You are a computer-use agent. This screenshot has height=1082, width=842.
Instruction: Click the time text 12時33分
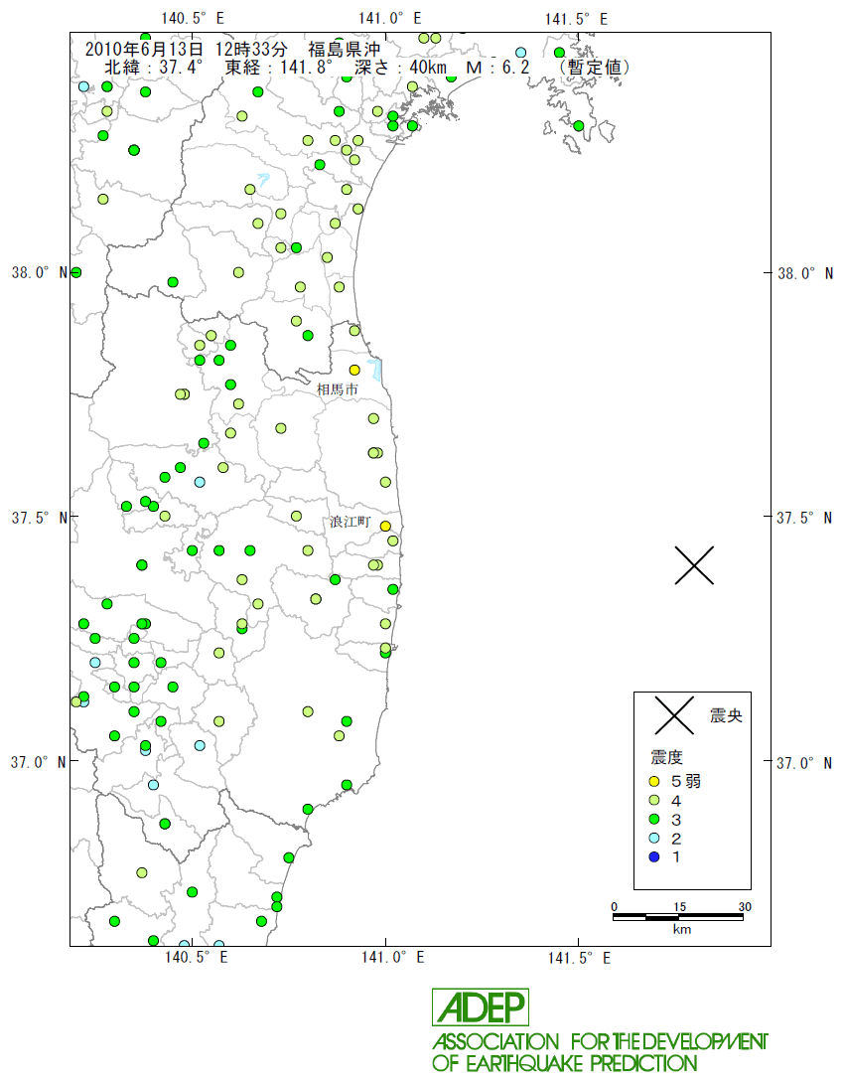pos(251,49)
